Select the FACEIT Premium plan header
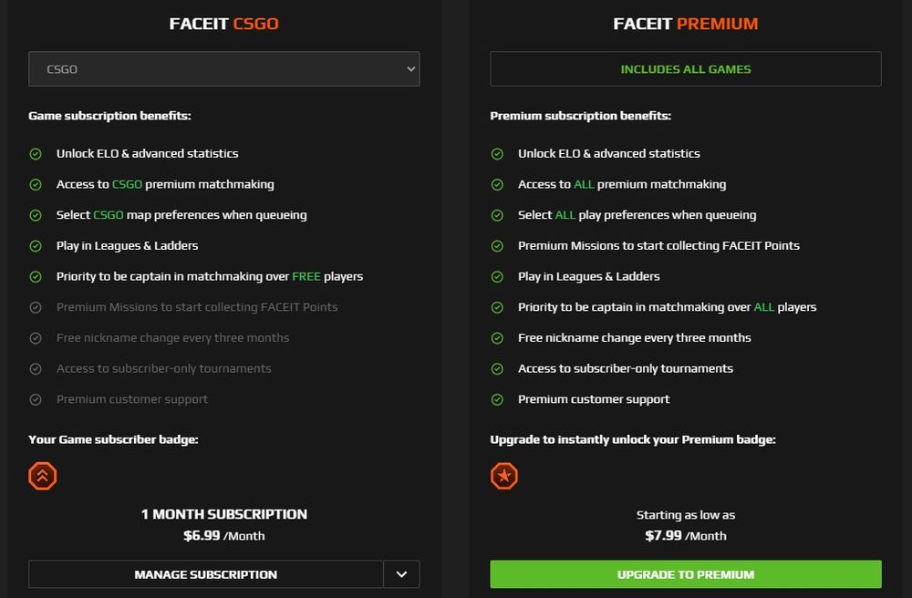 click(x=686, y=23)
